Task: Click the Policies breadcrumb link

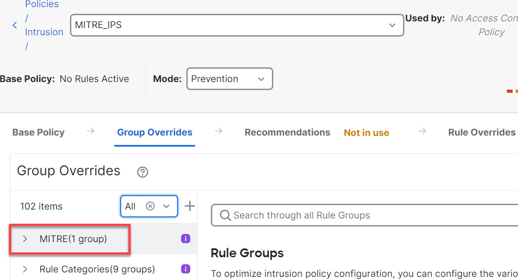Action: point(42,4)
